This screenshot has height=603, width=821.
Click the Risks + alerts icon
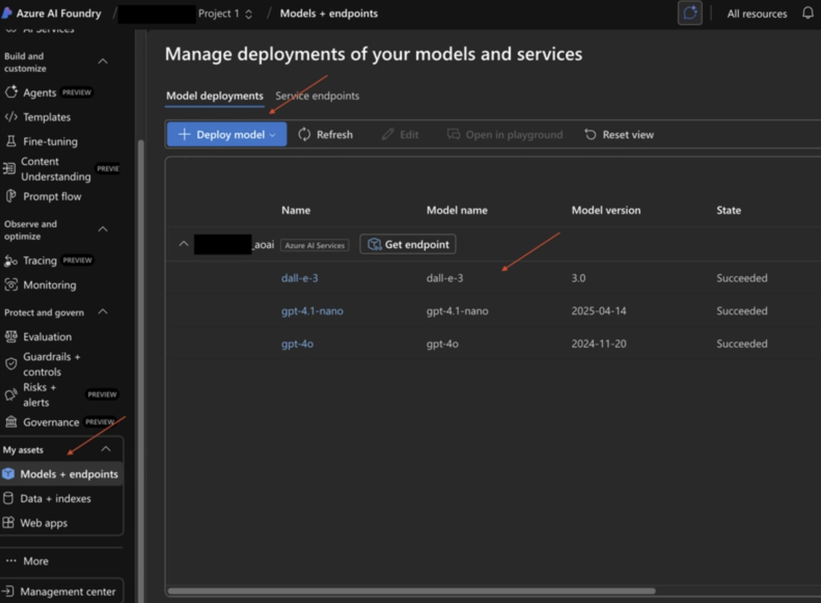tap(11, 395)
